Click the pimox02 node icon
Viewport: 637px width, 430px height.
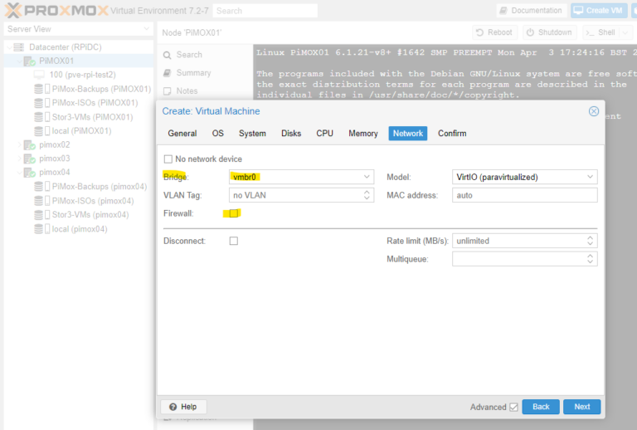(x=29, y=144)
